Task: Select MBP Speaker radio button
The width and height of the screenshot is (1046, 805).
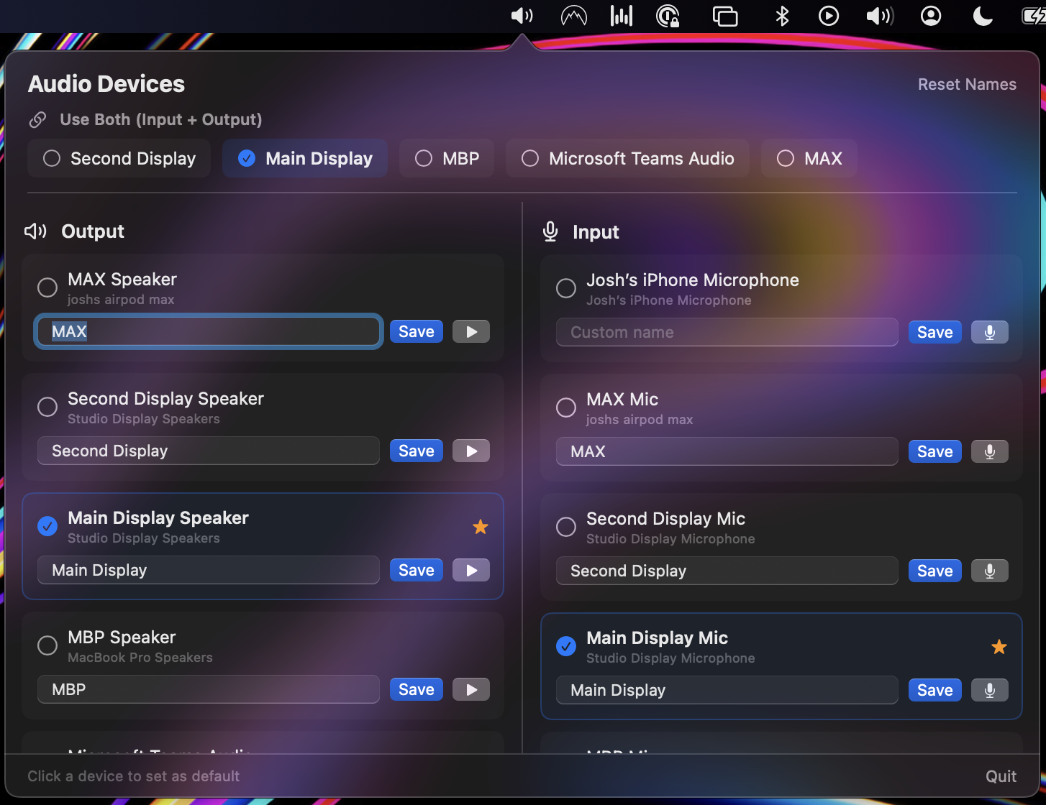Action: tap(47, 645)
